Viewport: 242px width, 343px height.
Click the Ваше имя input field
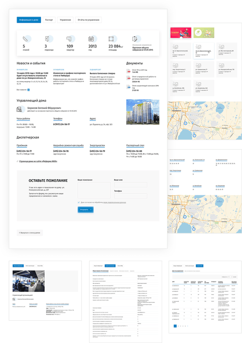(131, 185)
